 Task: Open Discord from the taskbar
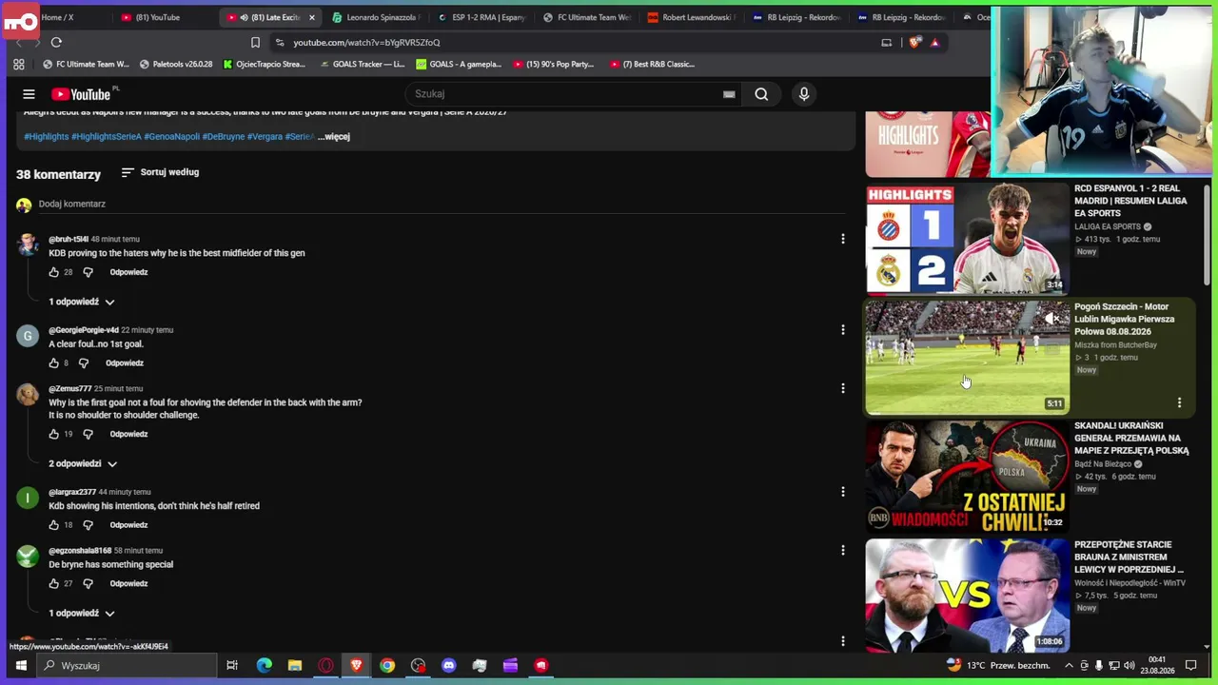pos(449,665)
